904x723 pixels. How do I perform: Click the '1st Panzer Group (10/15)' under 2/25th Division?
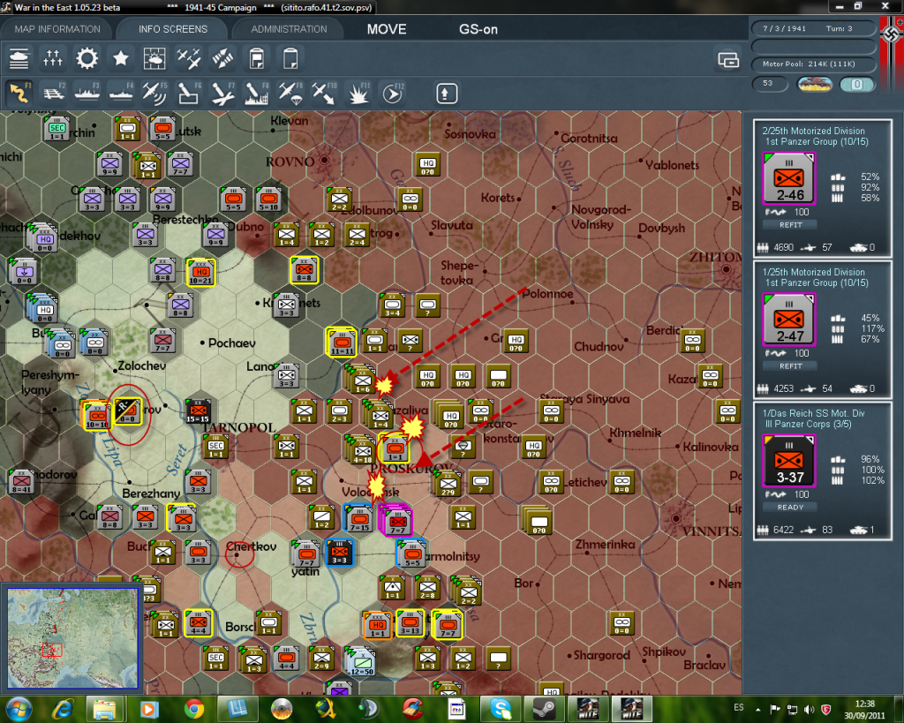[817, 142]
